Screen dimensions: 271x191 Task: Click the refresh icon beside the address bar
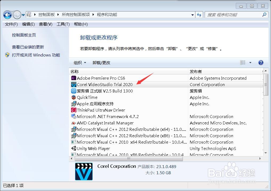click(199, 15)
